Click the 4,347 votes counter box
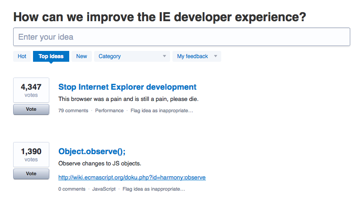This screenshot has height=201, width=362. coord(31,90)
